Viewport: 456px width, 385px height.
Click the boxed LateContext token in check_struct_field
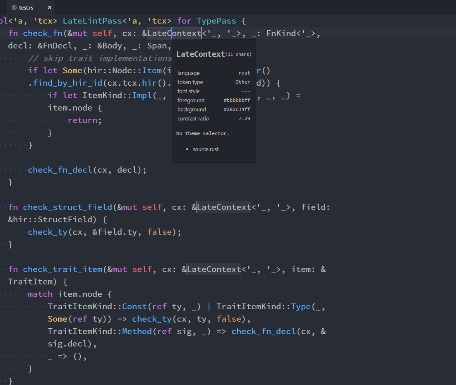click(223, 207)
